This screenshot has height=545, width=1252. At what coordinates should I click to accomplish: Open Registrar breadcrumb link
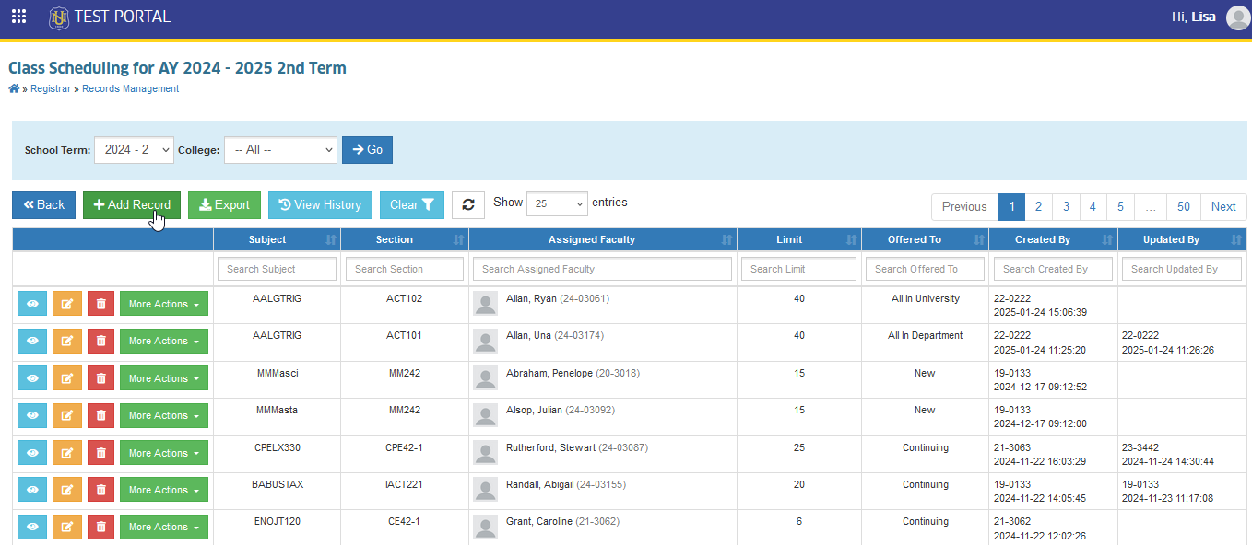click(x=51, y=89)
